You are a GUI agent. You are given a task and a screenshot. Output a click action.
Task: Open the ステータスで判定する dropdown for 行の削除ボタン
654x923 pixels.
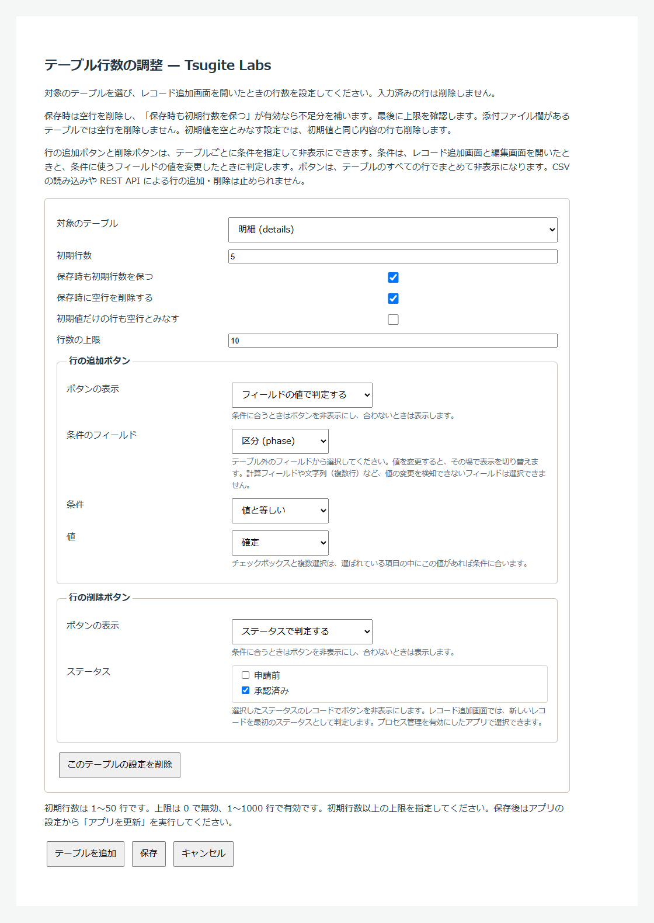coord(302,631)
